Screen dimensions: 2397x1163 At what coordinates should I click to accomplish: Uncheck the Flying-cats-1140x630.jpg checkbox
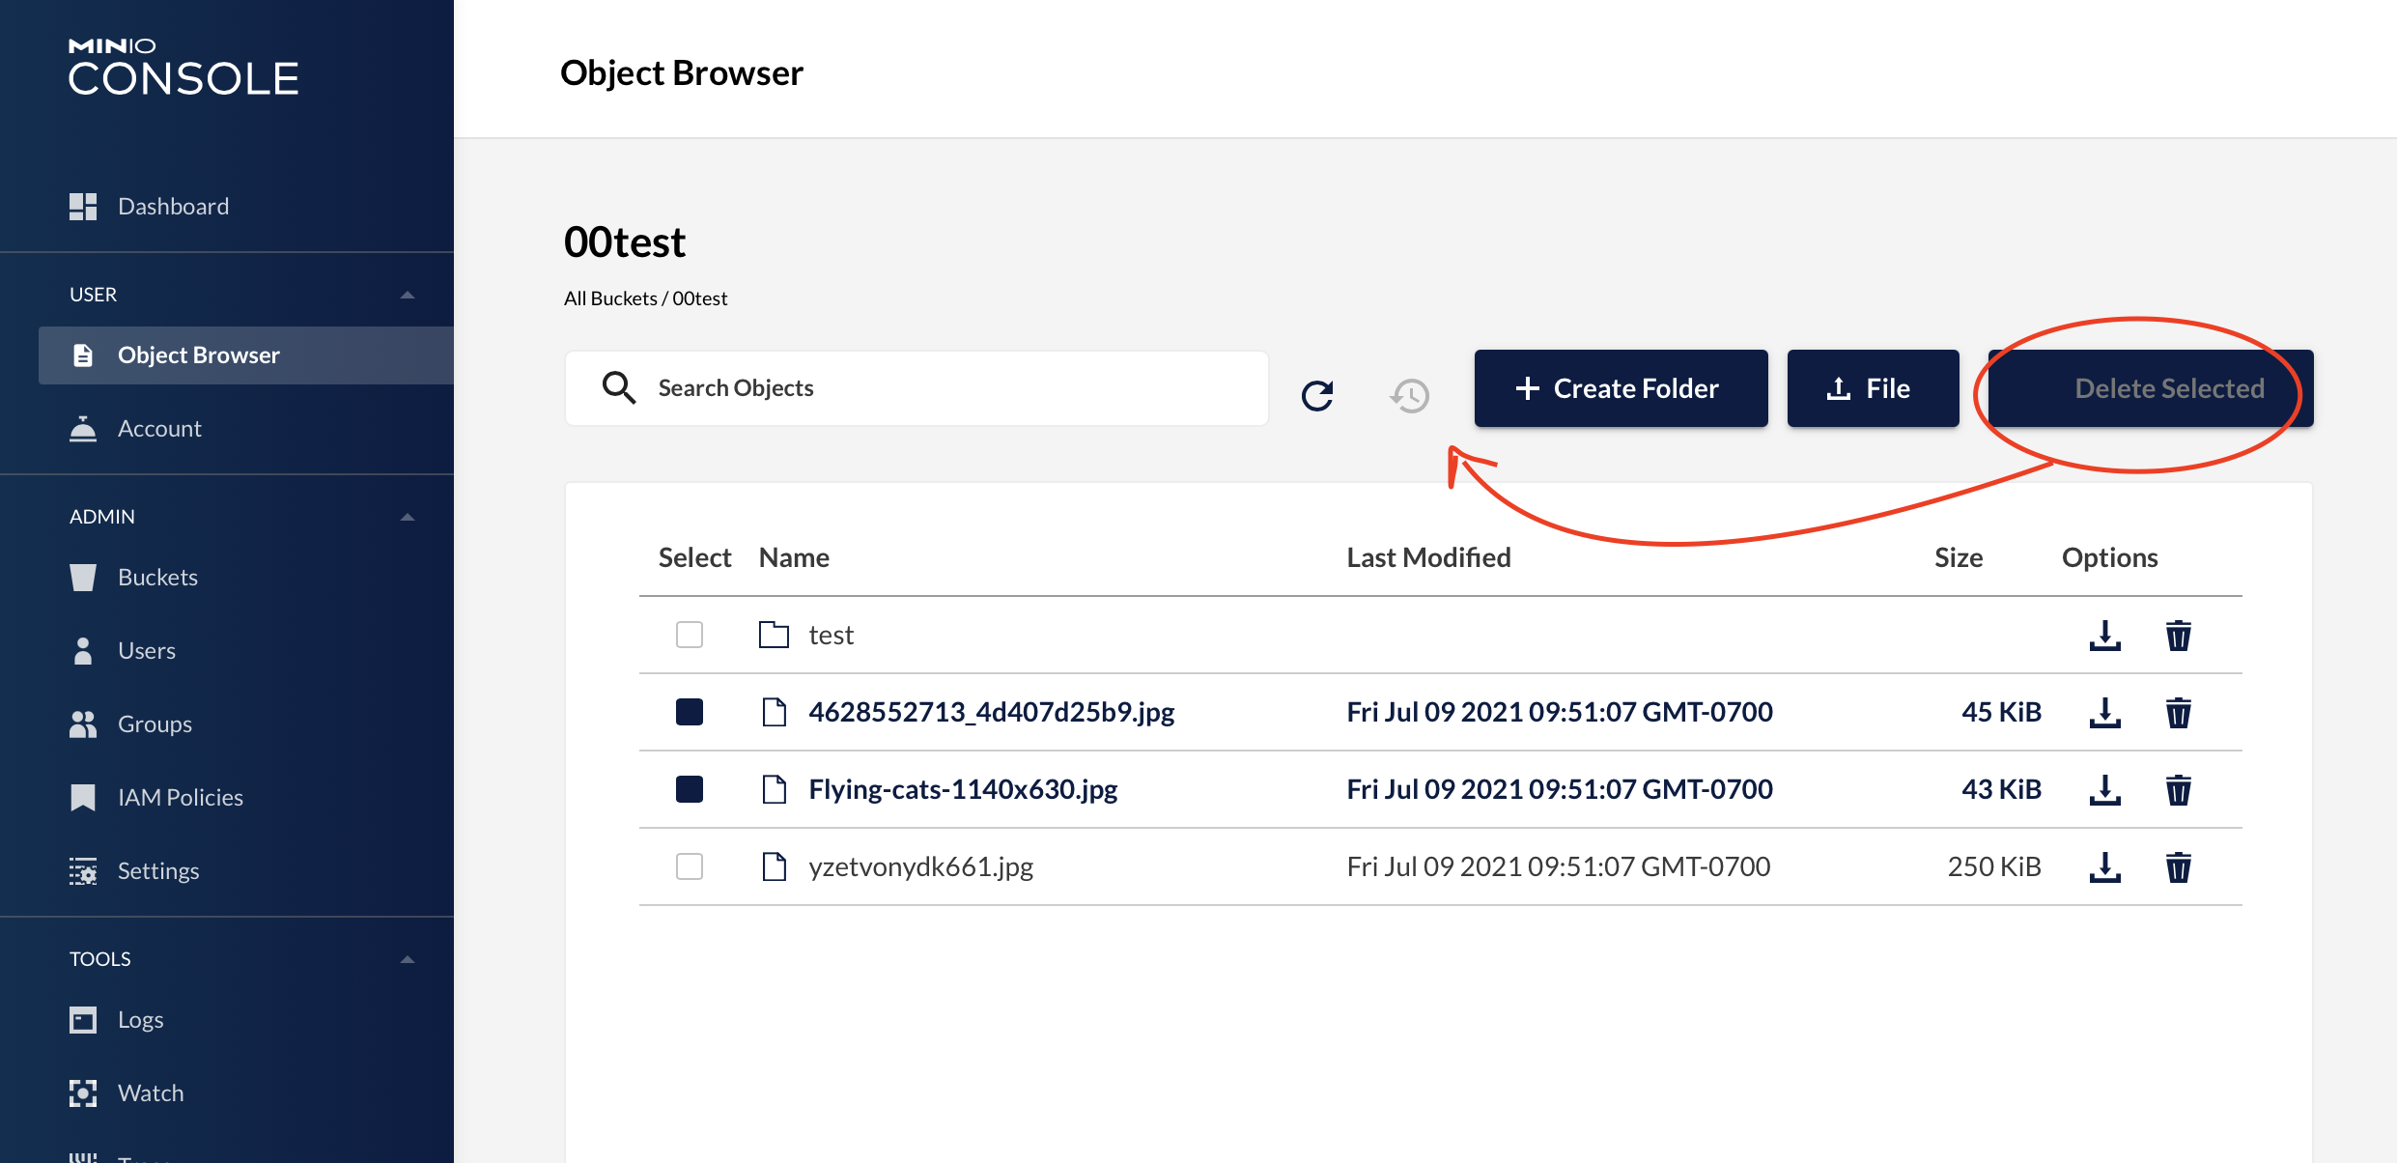pyautogui.click(x=690, y=789)
